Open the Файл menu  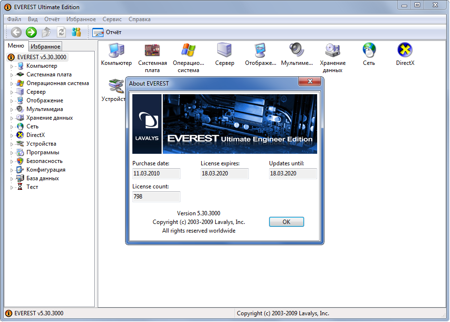pyautogui.click(x=14, y=19)
